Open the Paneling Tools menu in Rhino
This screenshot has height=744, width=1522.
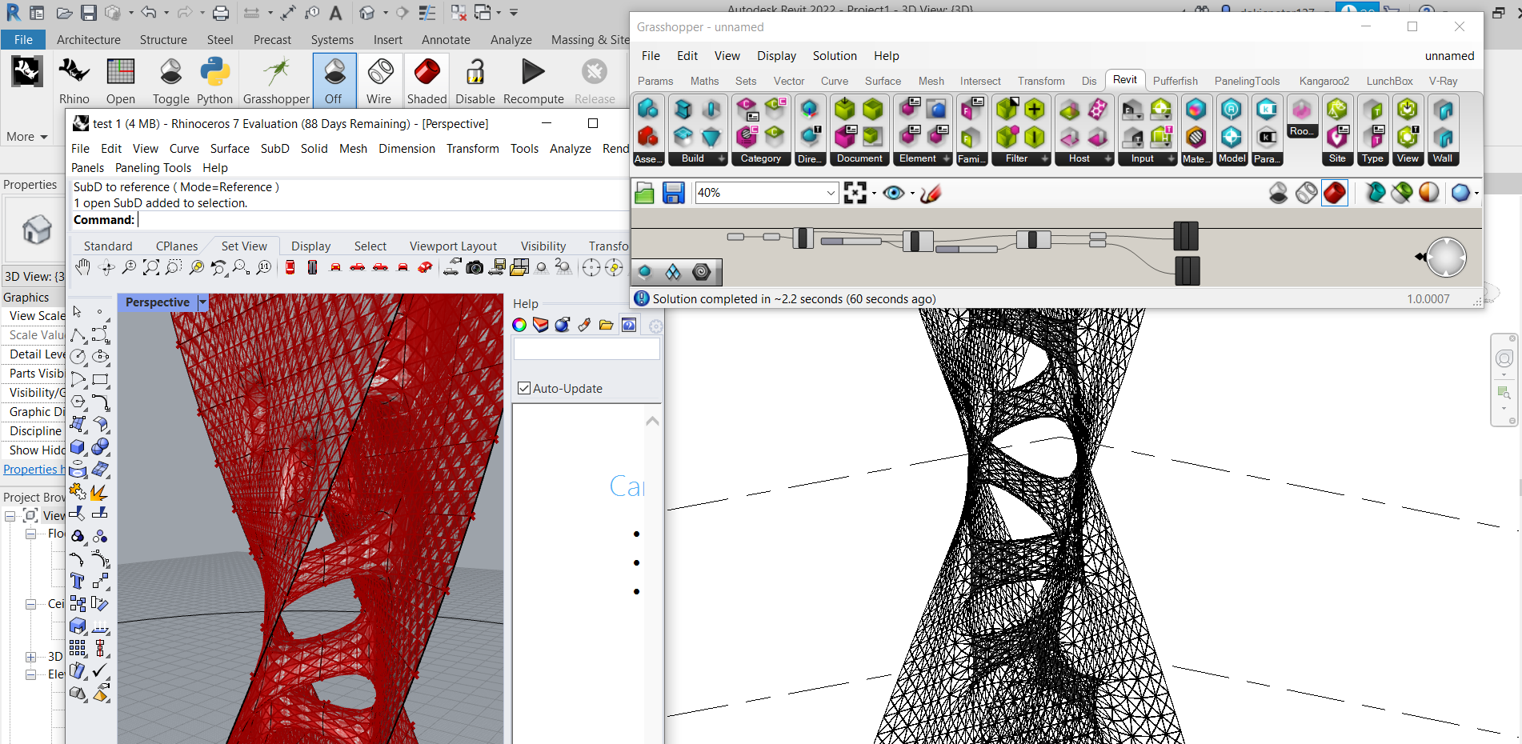coord(153,168)
